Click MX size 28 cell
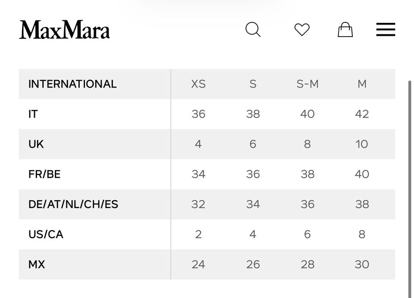414x298 pixels. coord(307,264)
